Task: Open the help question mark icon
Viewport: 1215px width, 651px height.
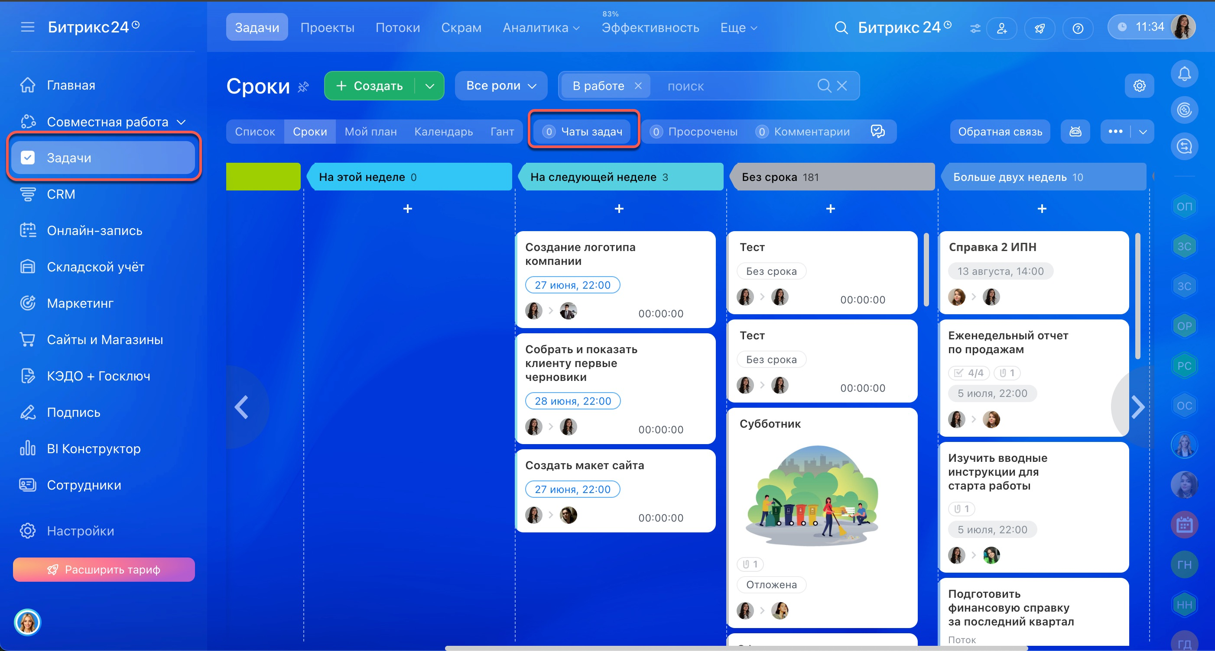Action: coord(1078,29)
